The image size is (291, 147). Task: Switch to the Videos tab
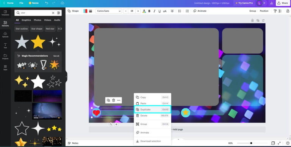click(47, 20)
